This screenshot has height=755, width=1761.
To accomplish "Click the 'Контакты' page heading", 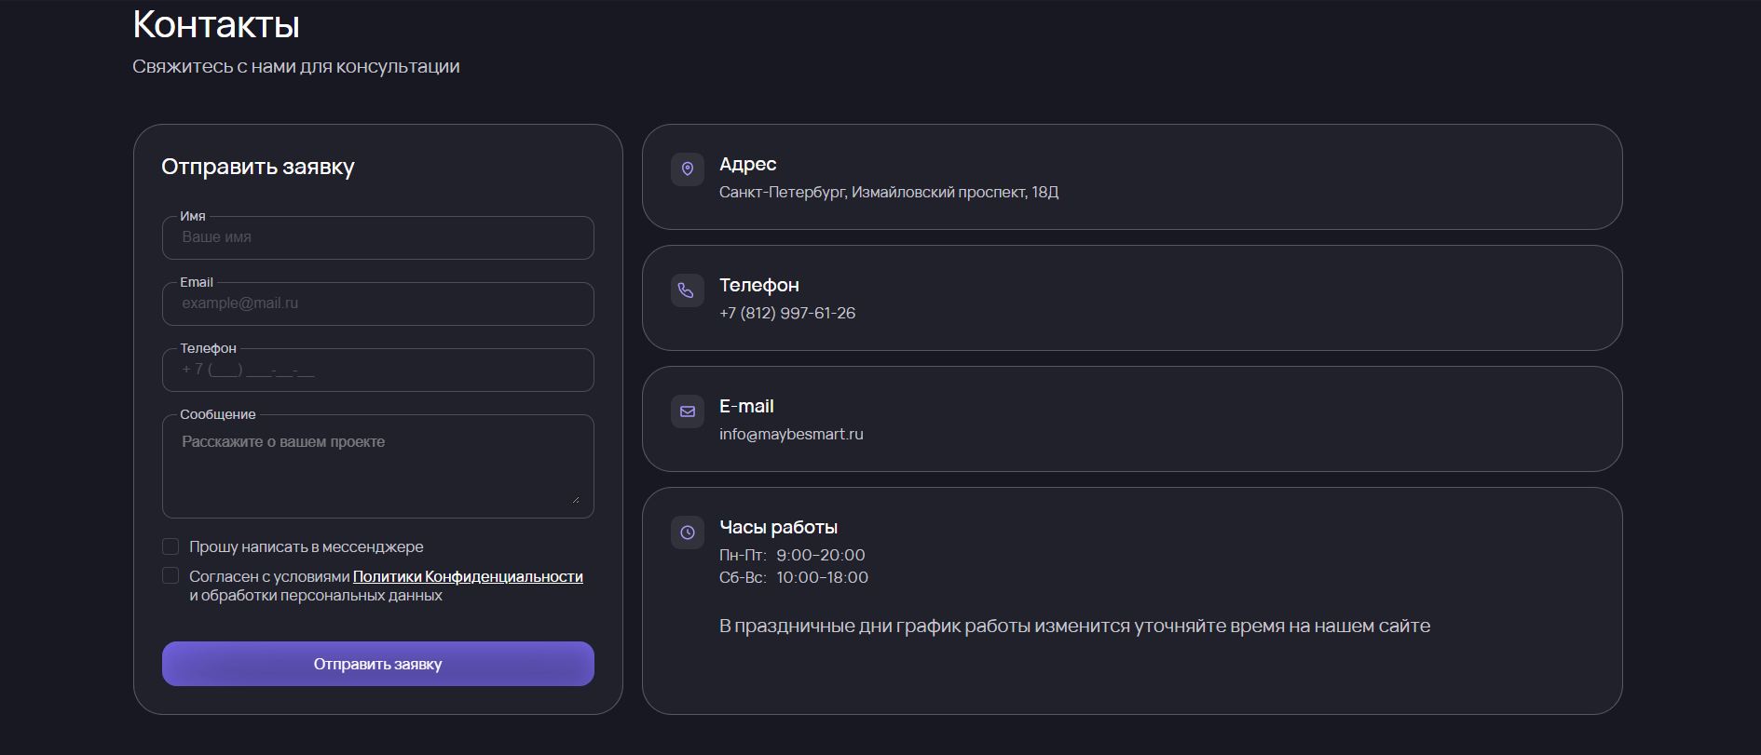I will click(216, 24).
